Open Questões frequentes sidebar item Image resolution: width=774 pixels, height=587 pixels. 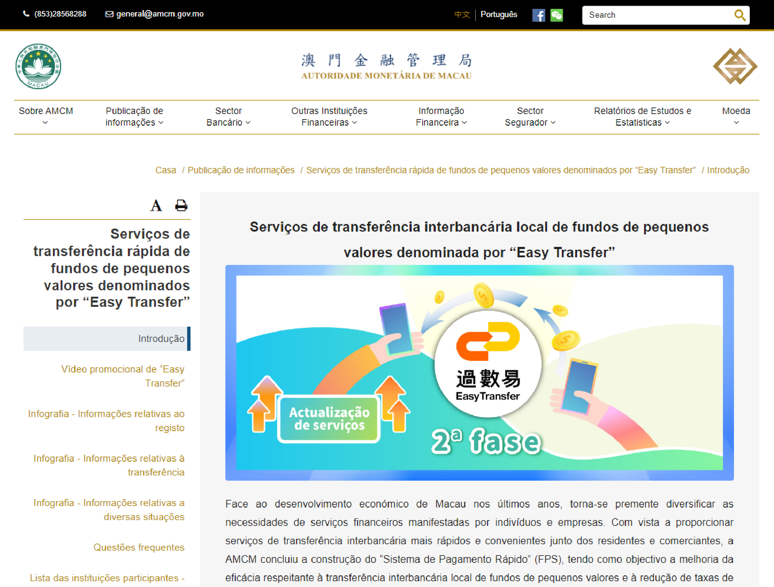coord(139,547)
